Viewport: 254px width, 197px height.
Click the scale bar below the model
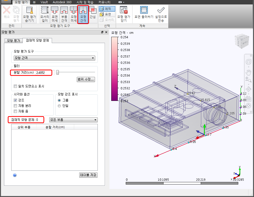(182, 183)
